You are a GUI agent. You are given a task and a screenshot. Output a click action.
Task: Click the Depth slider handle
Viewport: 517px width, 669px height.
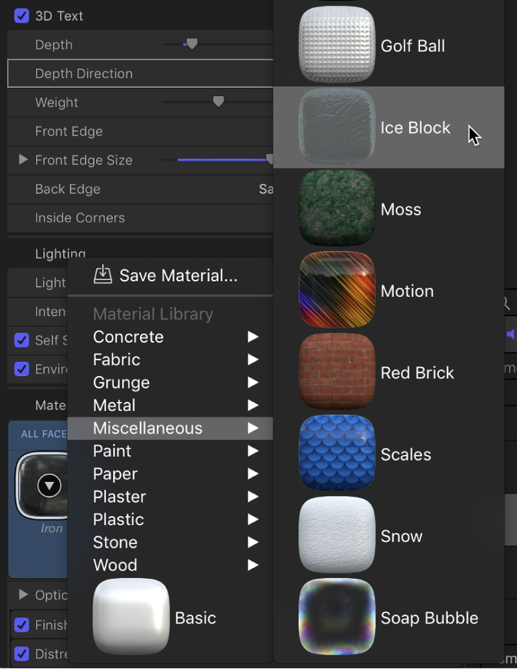tap(191, 43)
